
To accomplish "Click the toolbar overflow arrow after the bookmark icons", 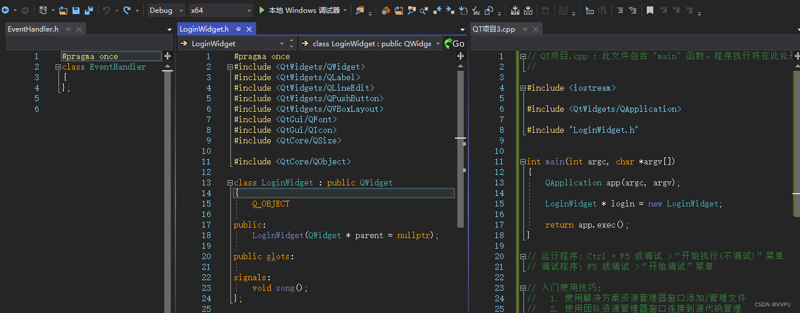I will coord(699,13).
